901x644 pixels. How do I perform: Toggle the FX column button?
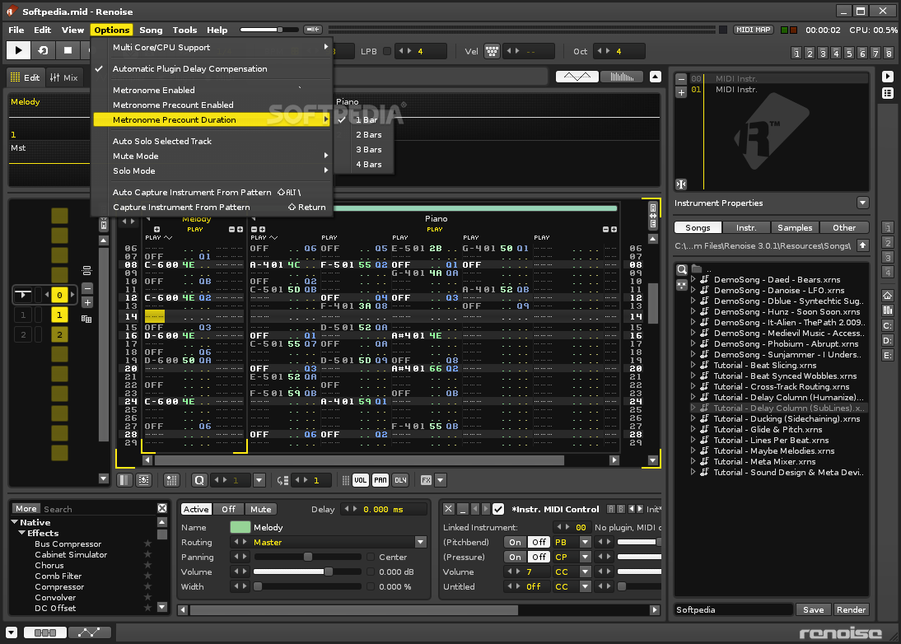[426, 480]
